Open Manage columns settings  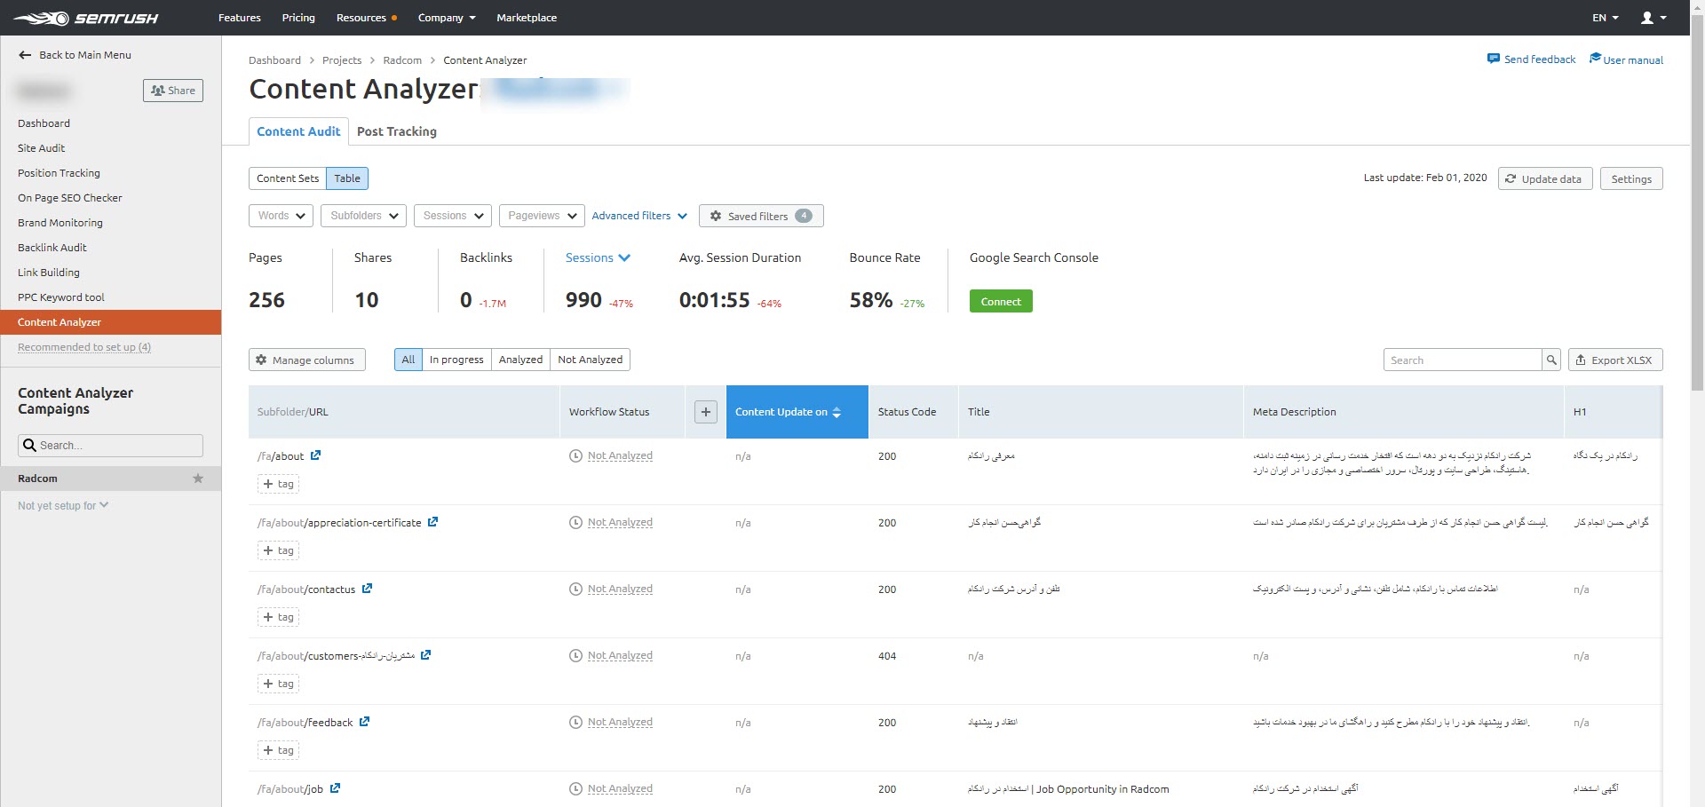[306, 360]
